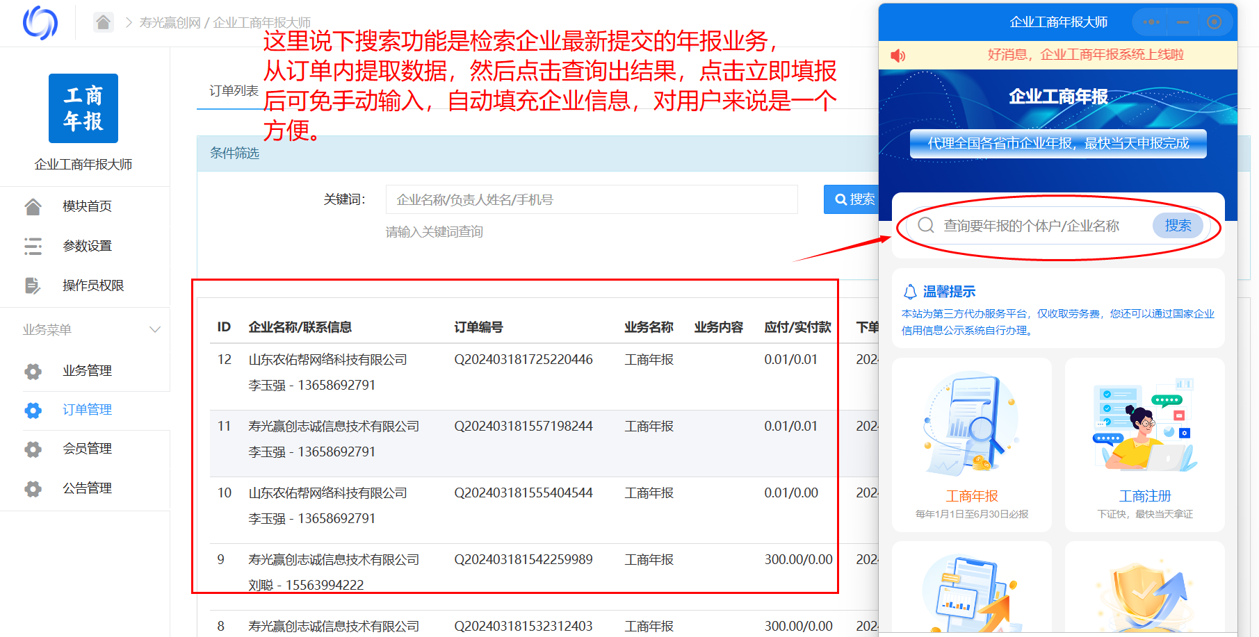This screenshot has height=637, width=1259.
Task: Open 会员管理 from the sidebar
Action: pyautogui.click(x=86, y=449)
